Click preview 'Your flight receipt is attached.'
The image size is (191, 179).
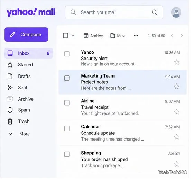(x=110, y=113)
